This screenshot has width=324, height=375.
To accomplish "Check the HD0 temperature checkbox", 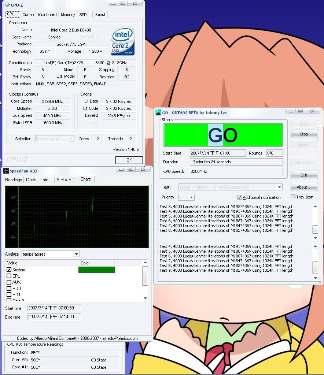I will (x=9, y=288).
